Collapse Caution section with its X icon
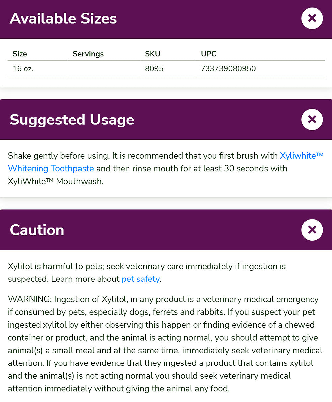 tap(312, 230)
